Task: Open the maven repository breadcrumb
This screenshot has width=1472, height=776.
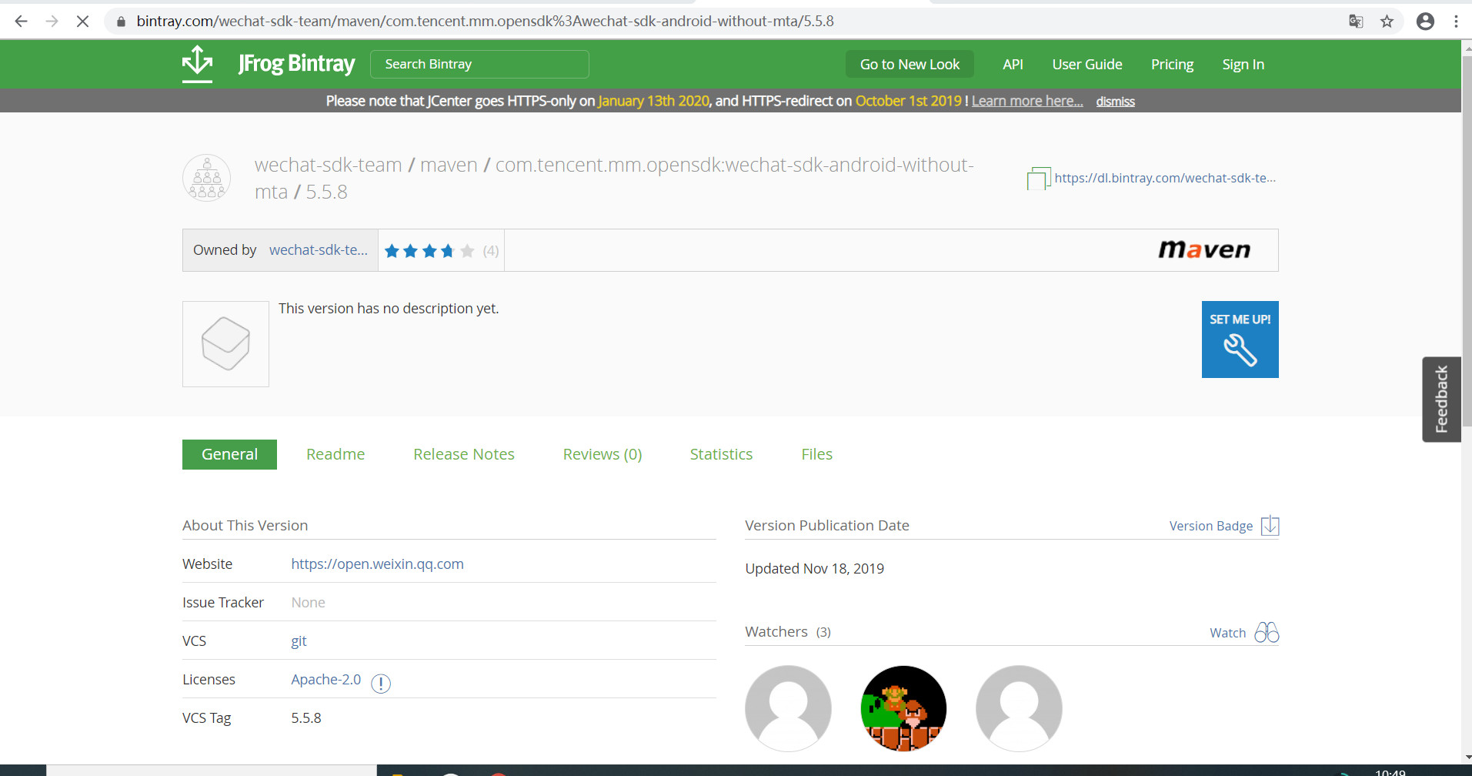Action: pos(449,165)
